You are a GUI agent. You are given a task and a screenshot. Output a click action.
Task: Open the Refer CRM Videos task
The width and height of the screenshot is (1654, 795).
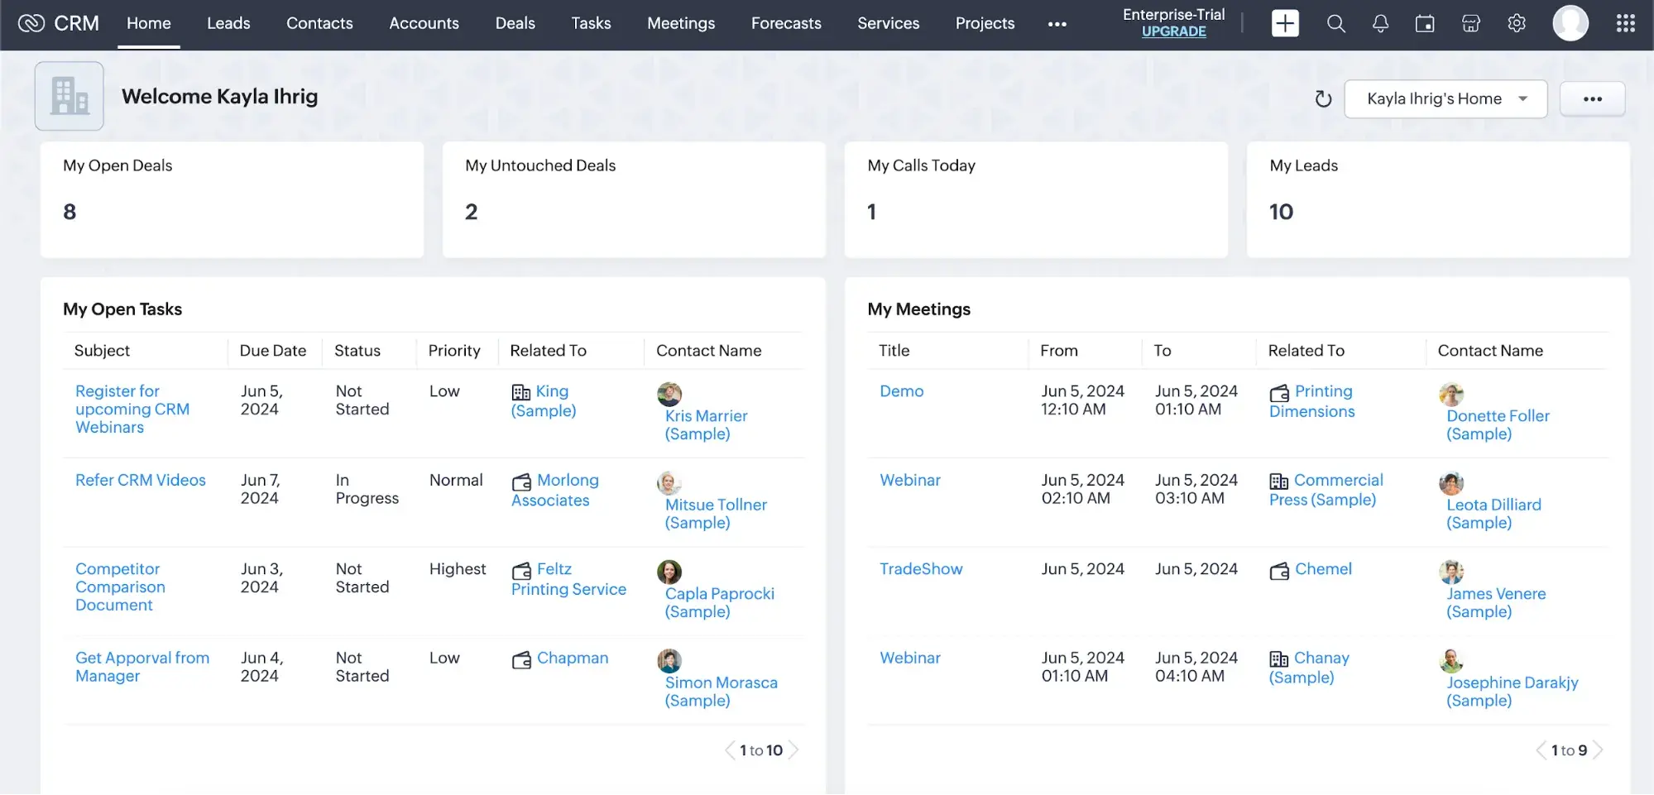tap(141, 481)
